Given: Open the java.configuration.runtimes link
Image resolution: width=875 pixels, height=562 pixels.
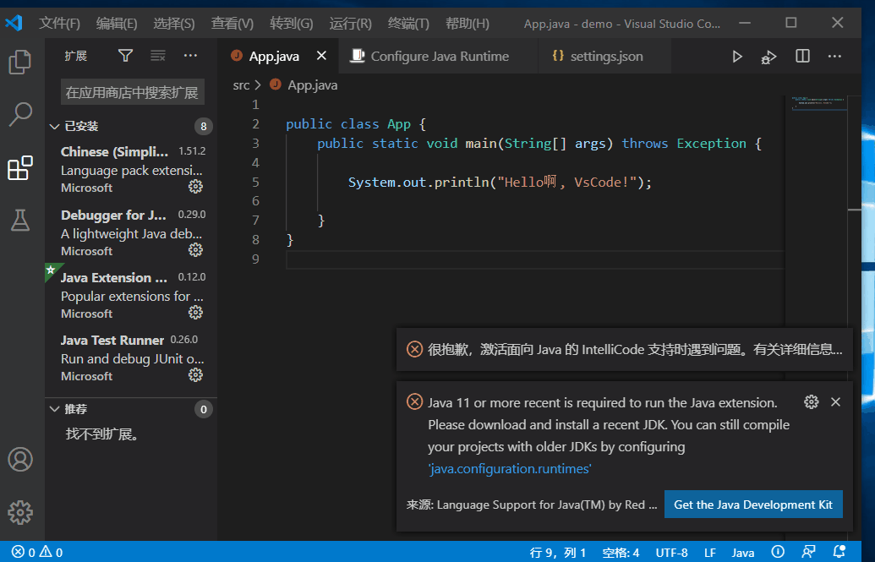Looking at the screenshot, I should coord(510,469).
